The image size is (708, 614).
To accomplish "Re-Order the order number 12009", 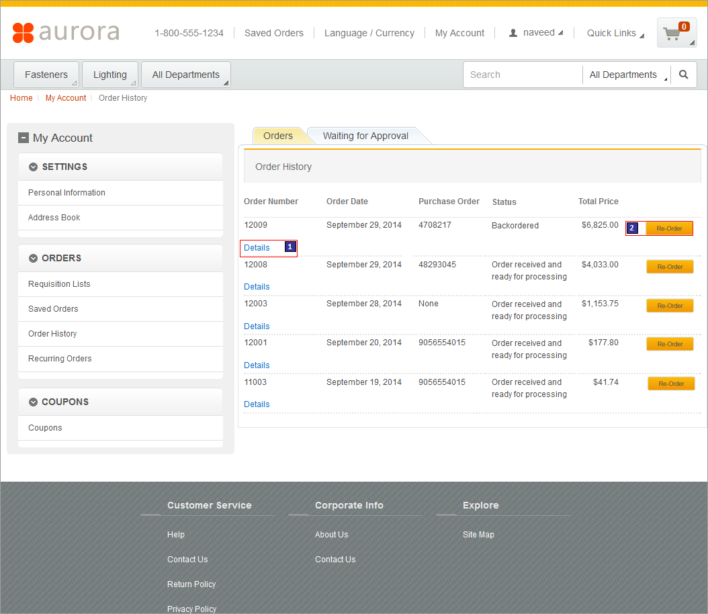I will [x=669, y=228].
